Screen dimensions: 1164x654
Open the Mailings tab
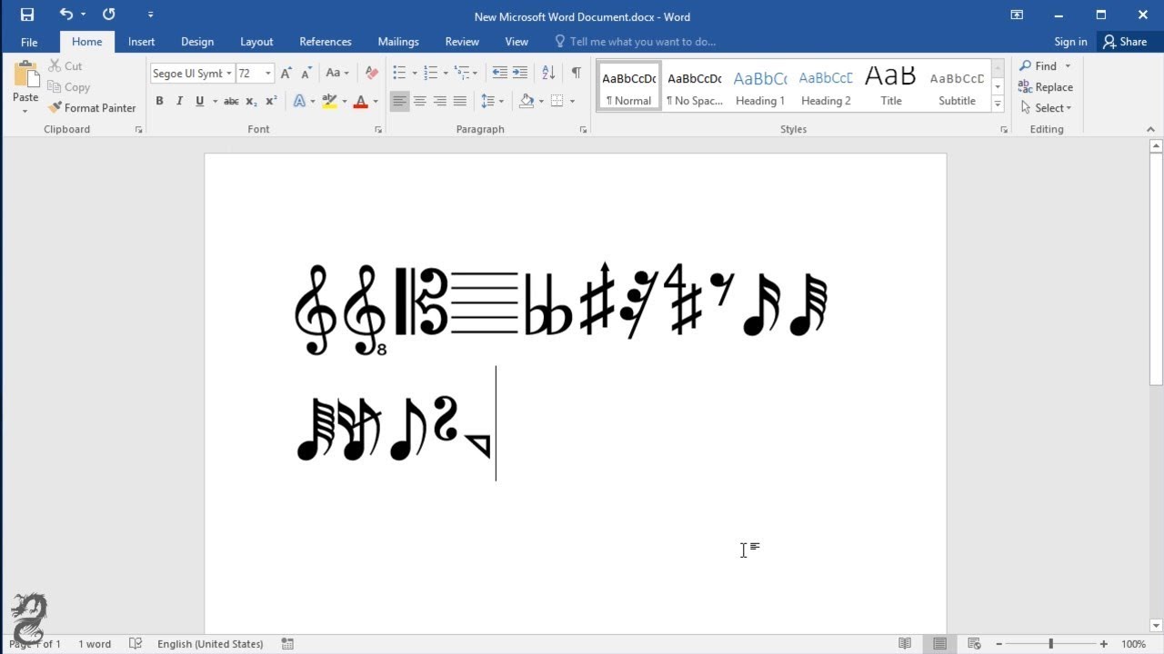click(x=398, y=42)
